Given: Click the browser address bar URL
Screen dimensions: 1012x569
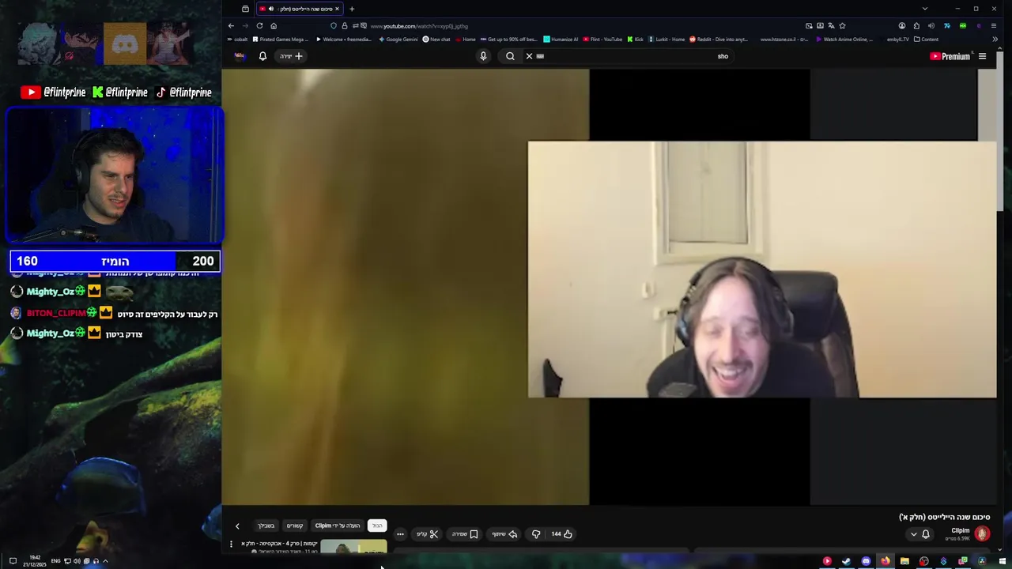Looking at the screenshot, I should [x=419, y=25].
